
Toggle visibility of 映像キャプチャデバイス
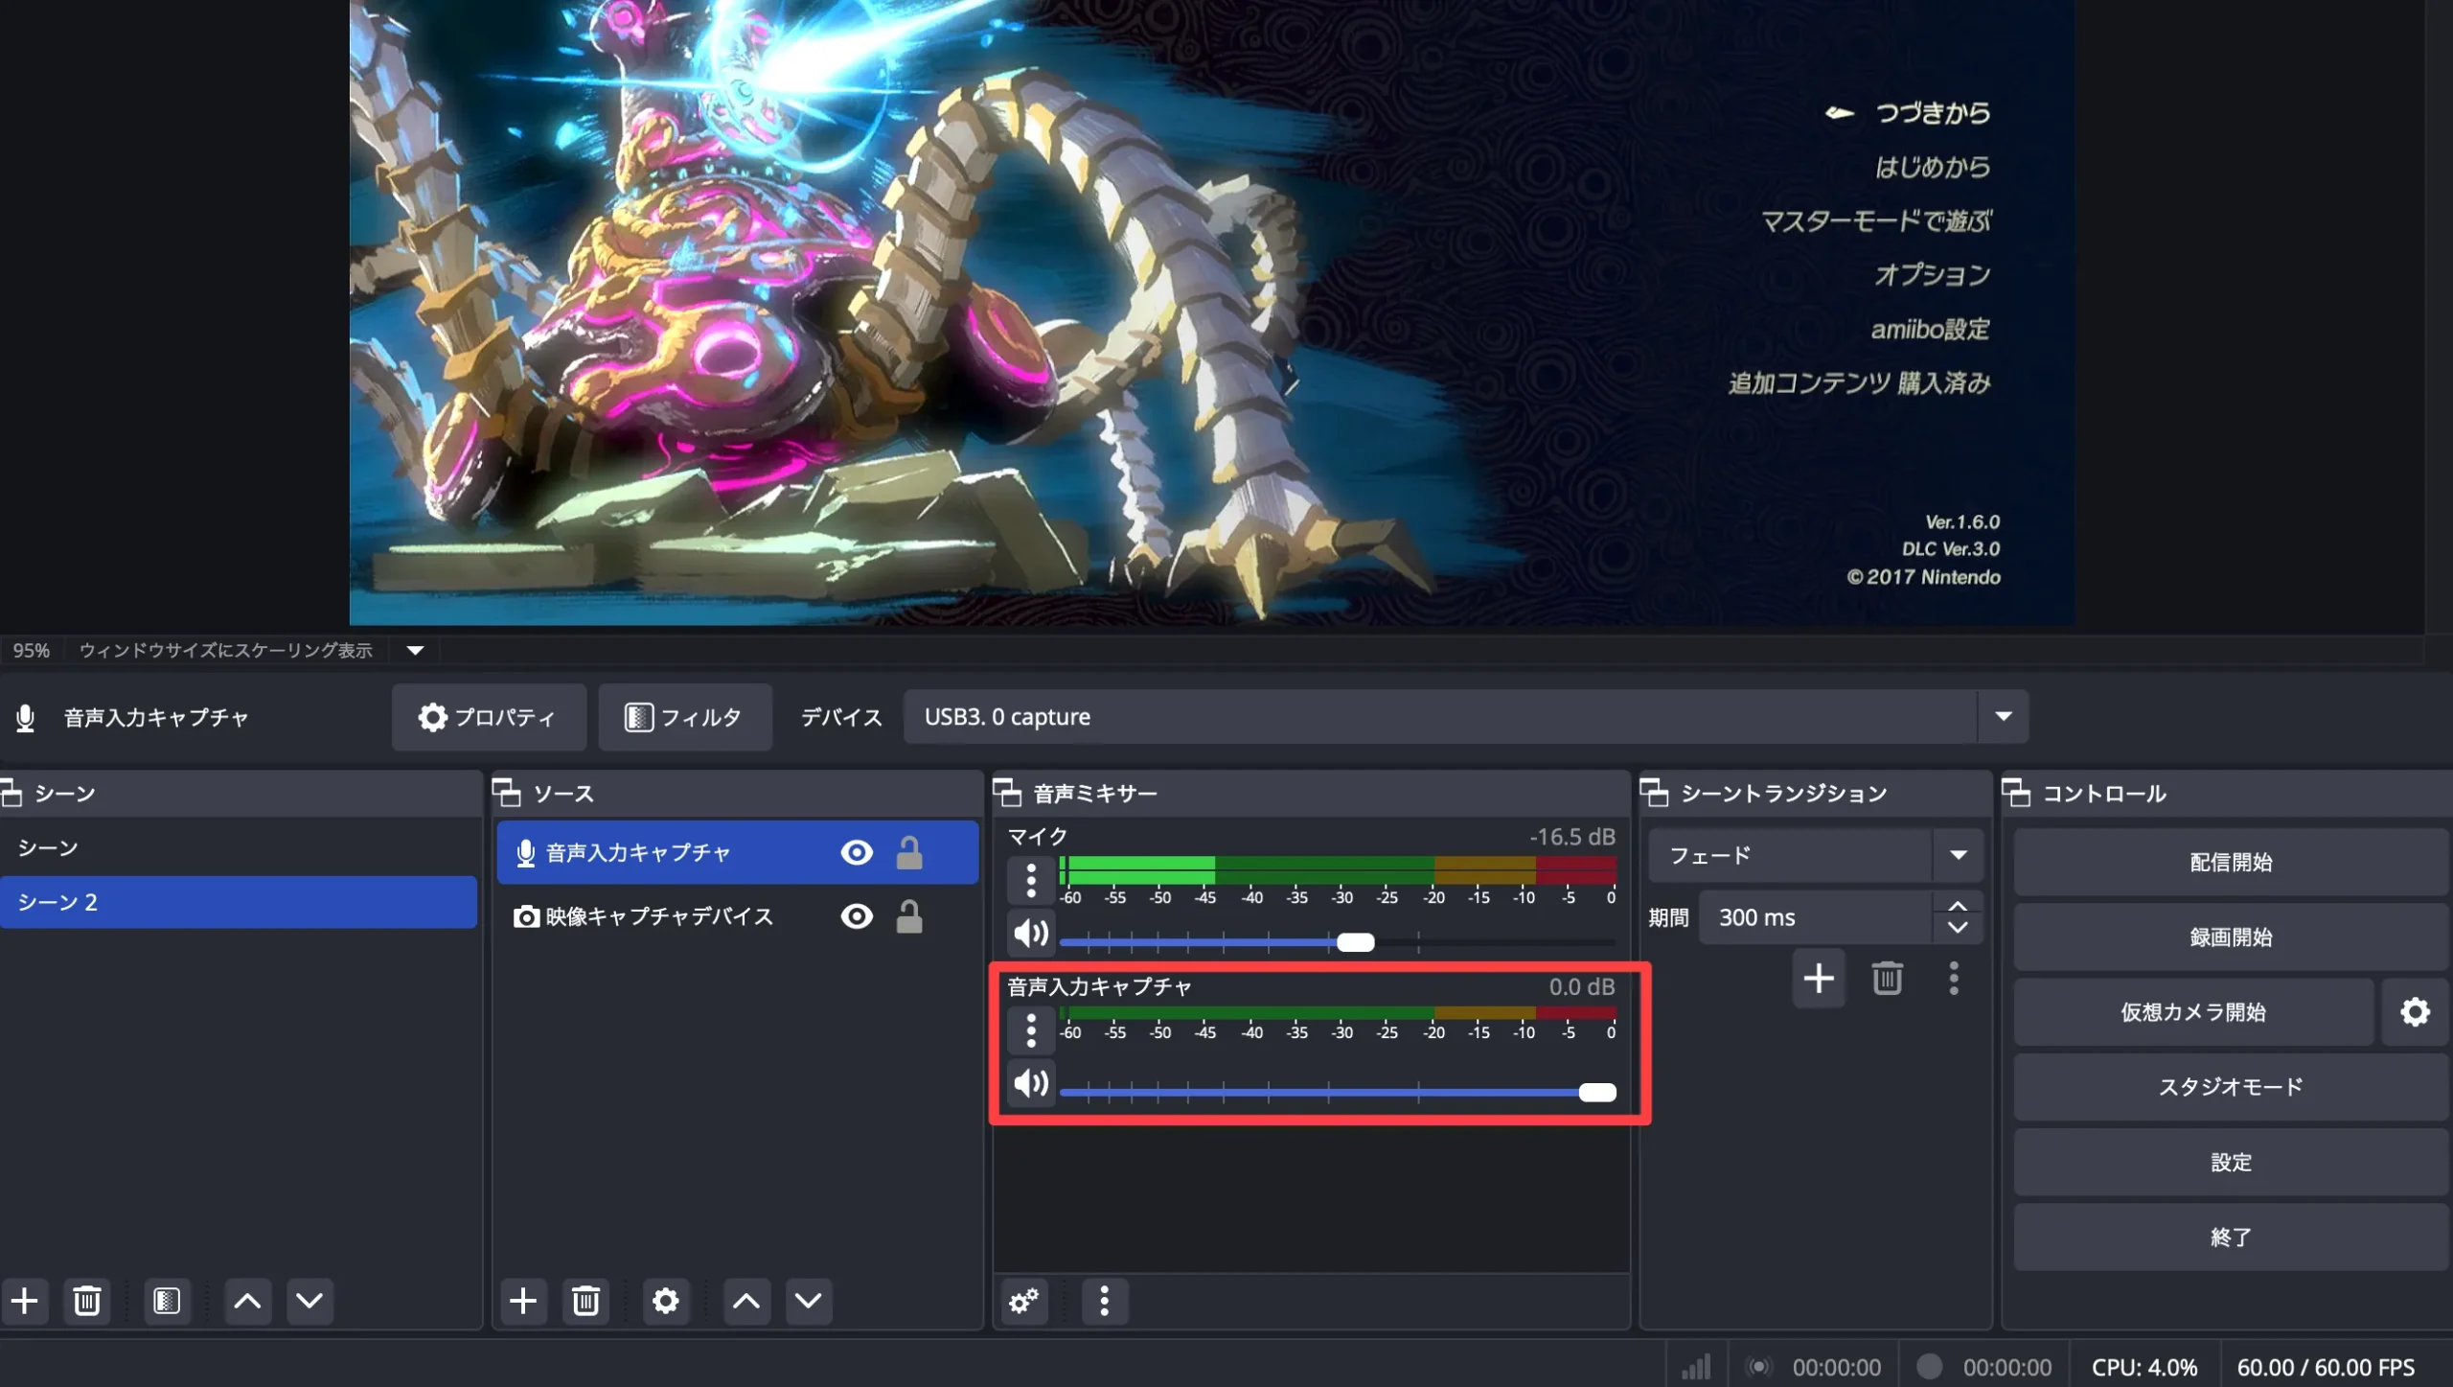tap(856, 916)
